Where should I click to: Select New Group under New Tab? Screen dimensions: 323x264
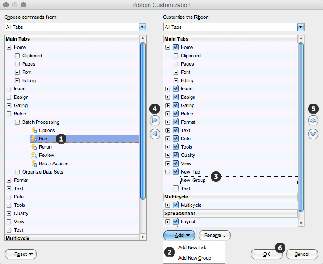point(193,180)
